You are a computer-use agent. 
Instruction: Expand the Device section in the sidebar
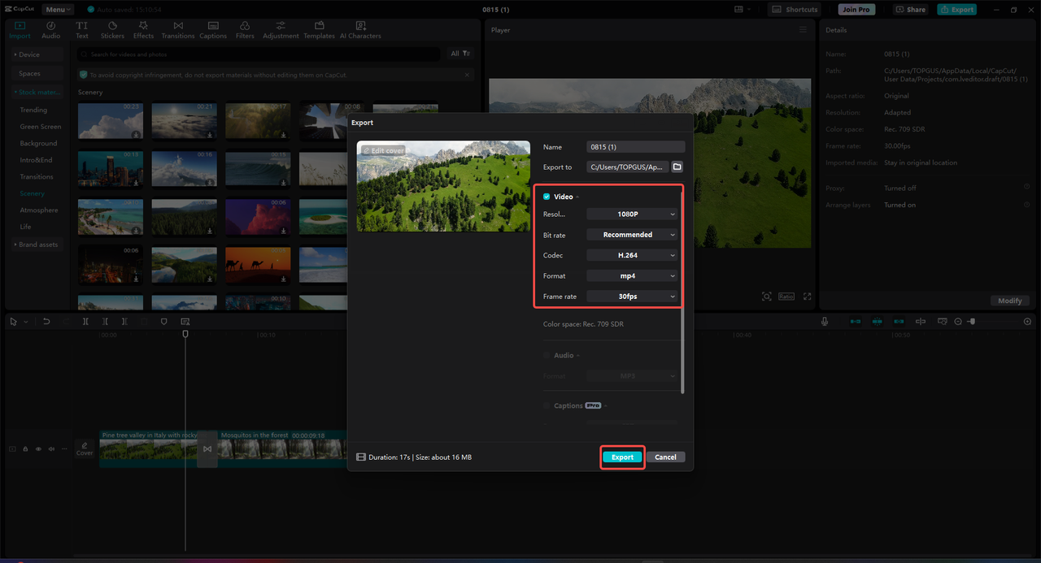pos(38,54)
